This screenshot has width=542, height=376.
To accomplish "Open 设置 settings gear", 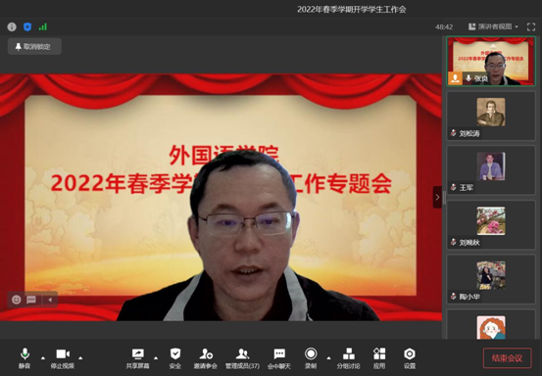I will (x=410, y=358).
